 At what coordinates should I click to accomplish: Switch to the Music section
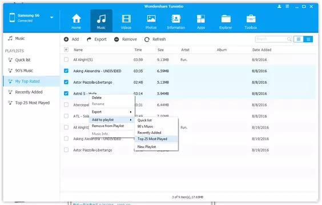tap(101, 21)
